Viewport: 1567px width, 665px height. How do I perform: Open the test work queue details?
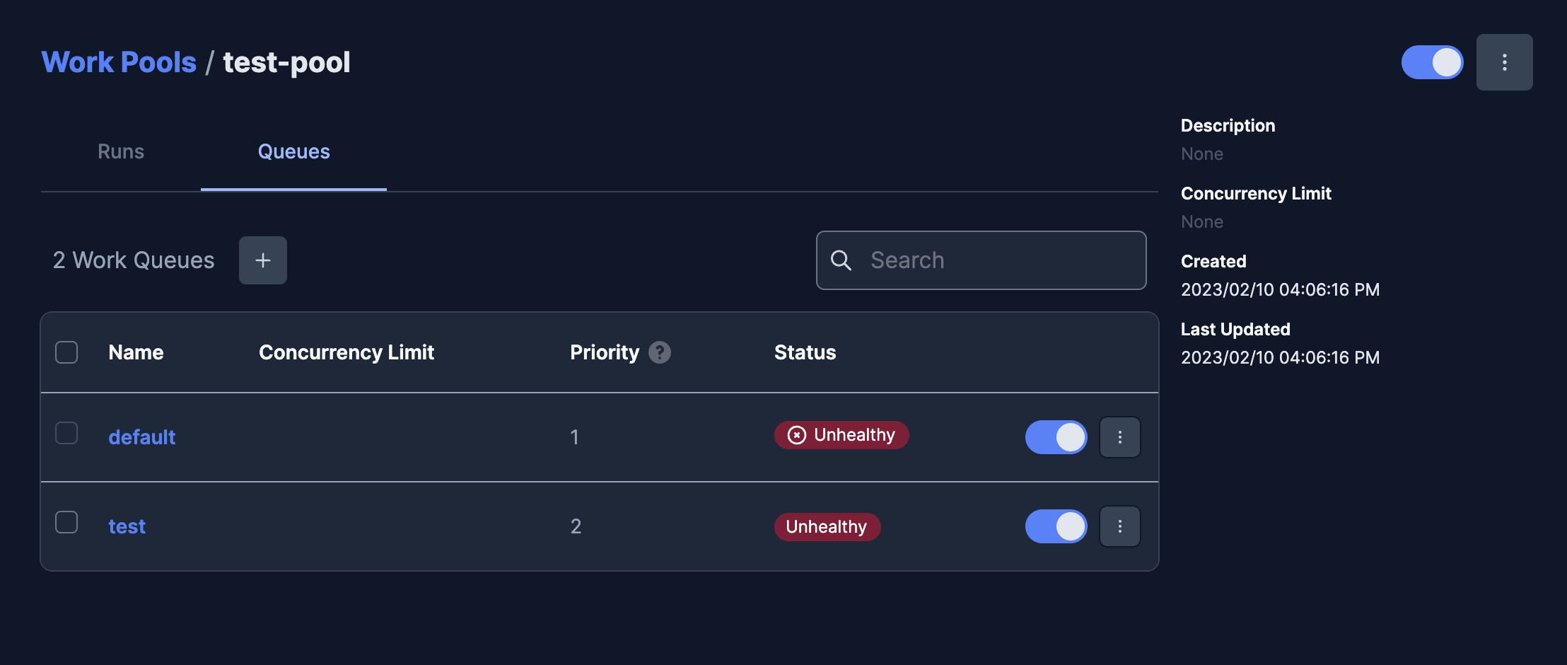127,526
